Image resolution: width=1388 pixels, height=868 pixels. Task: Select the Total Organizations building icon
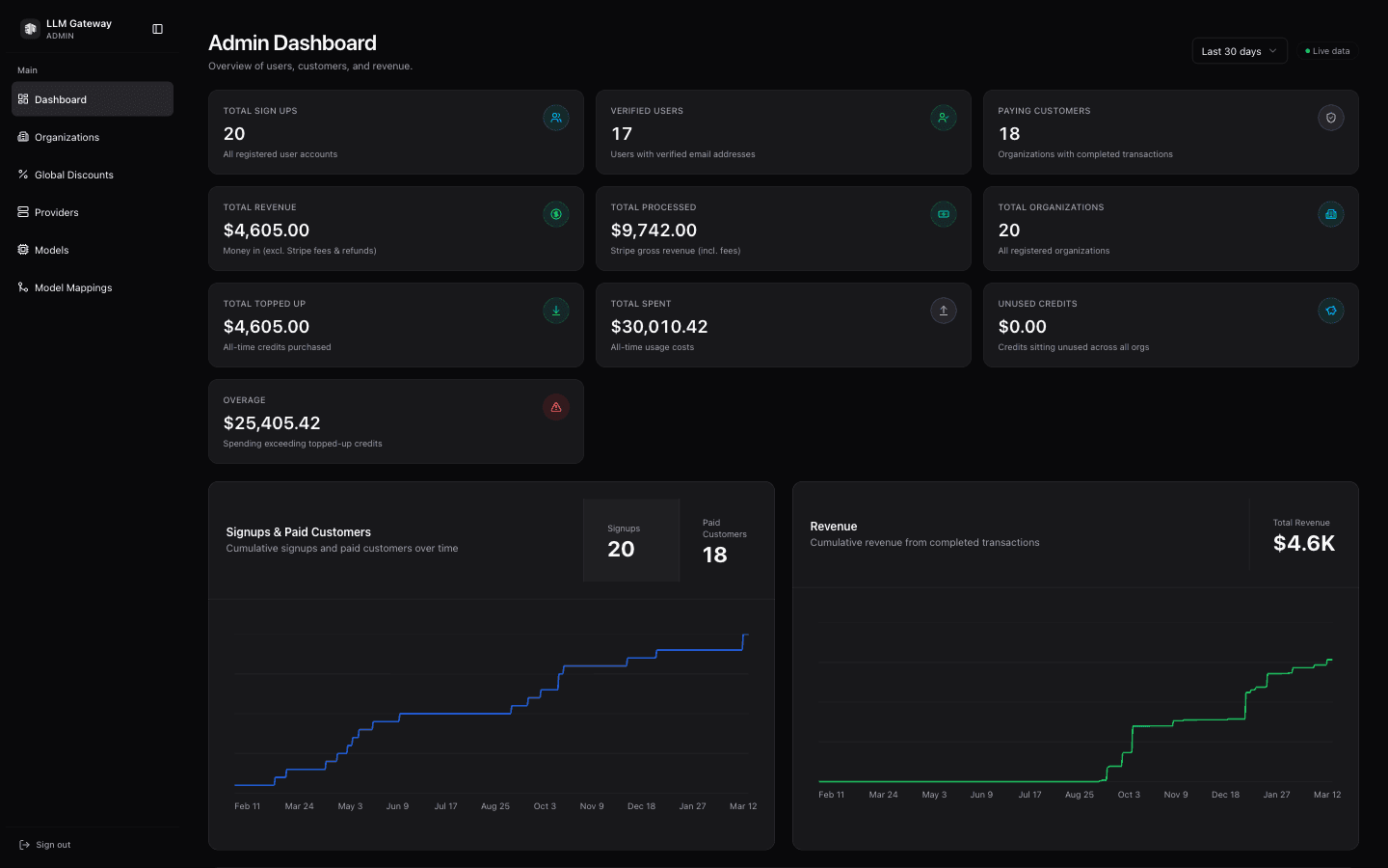1331,214
